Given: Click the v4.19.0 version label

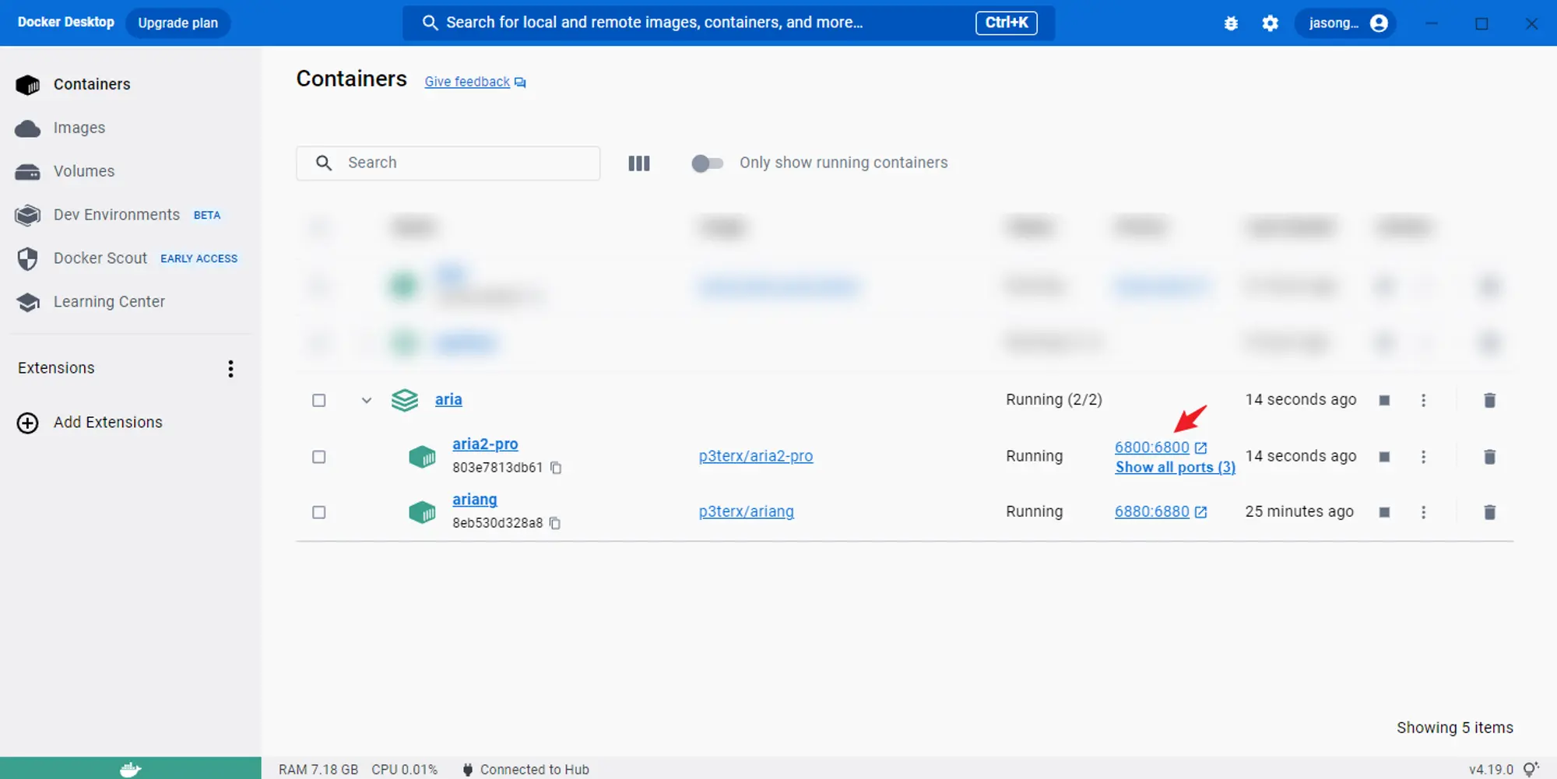Looking at the screenshot, I should click(x=1491, y=770).
